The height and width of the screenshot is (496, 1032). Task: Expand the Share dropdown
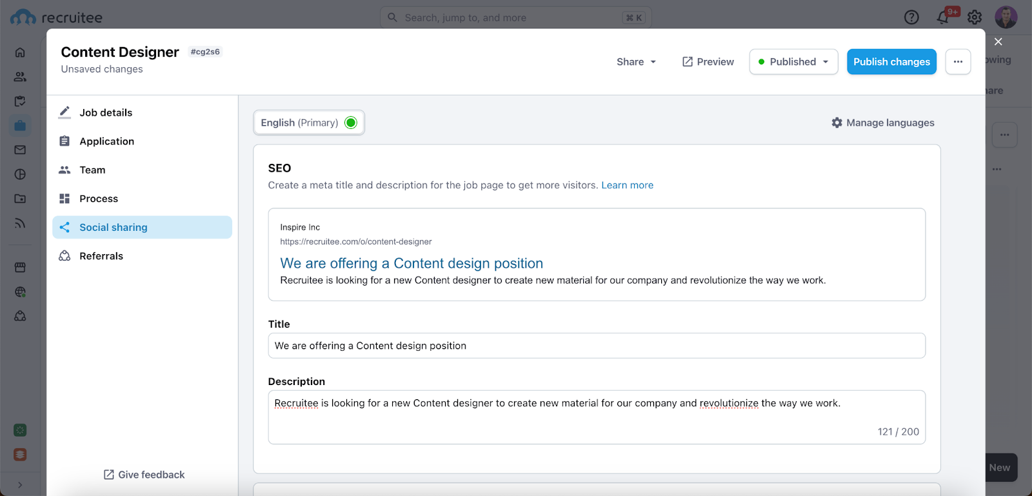coord(636,62)
